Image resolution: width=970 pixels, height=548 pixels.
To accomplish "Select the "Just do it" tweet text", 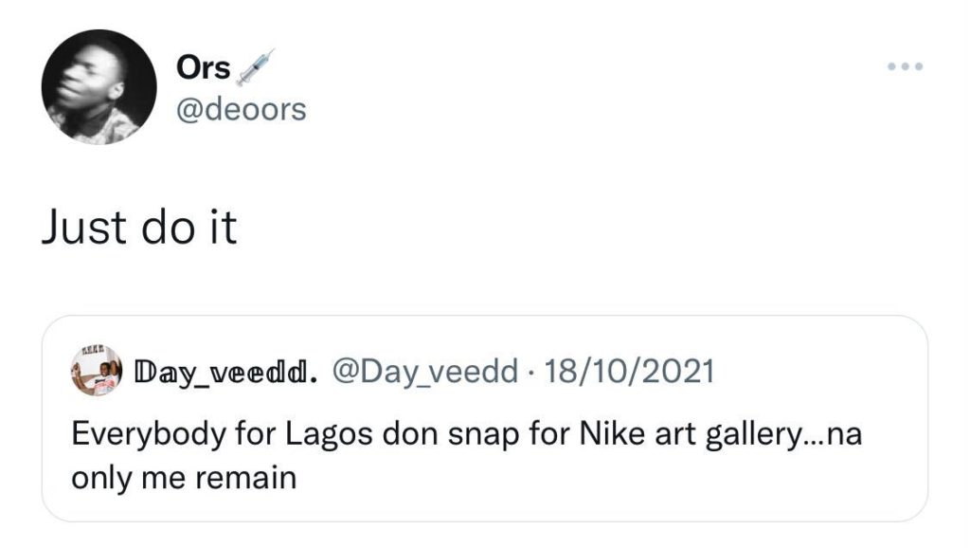I will [139, 228].
